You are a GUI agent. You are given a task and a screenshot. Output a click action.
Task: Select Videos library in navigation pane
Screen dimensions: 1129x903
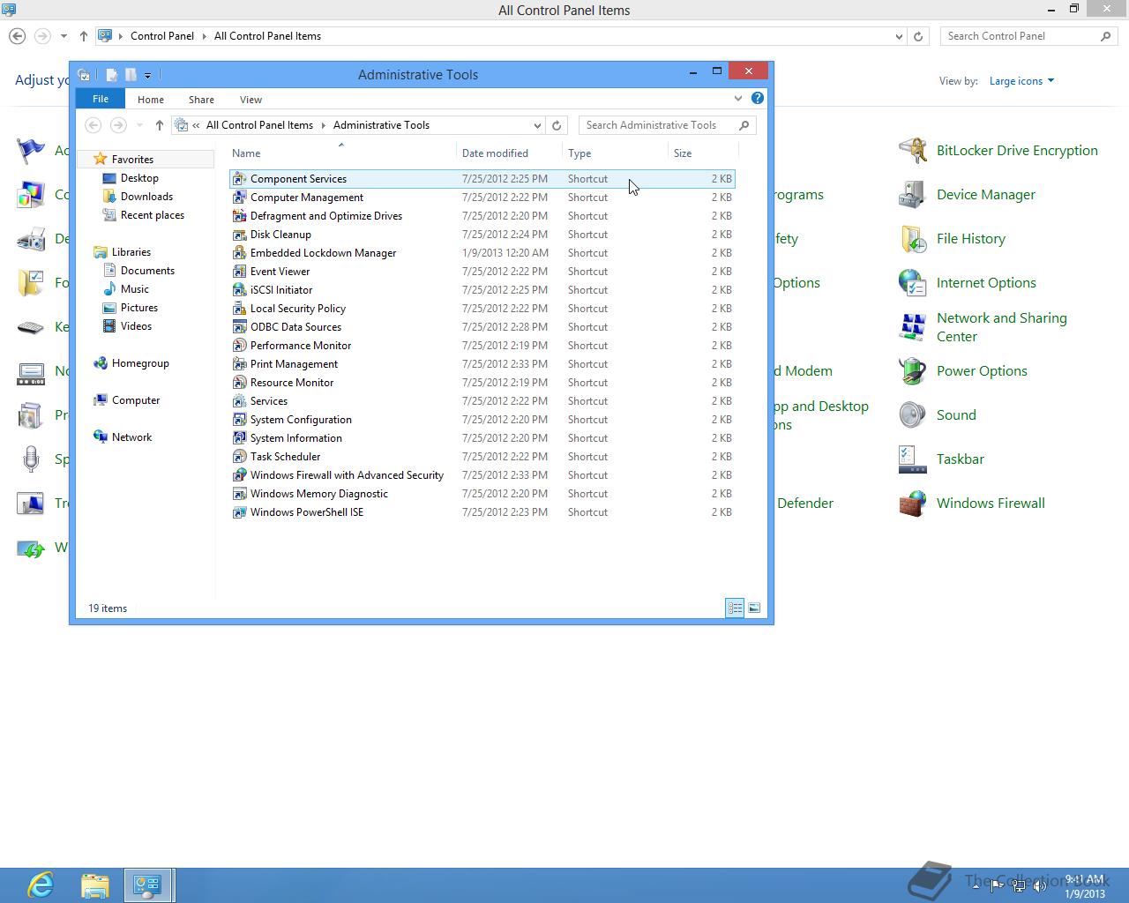pyautogui.click(x=136, y=326)
